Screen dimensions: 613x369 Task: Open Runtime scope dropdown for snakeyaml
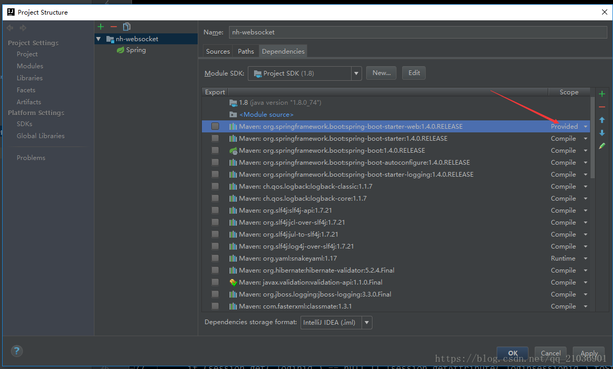tap(585, 259)
